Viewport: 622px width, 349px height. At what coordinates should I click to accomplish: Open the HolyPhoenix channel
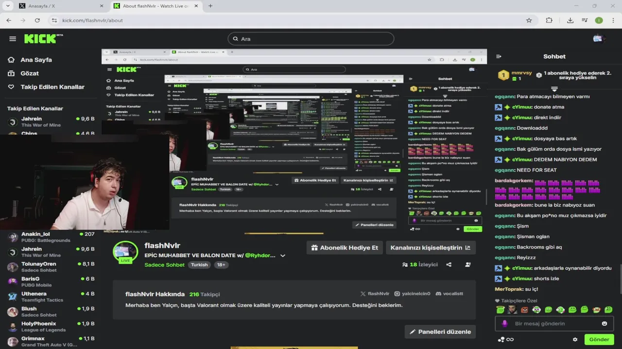(51, 327)
